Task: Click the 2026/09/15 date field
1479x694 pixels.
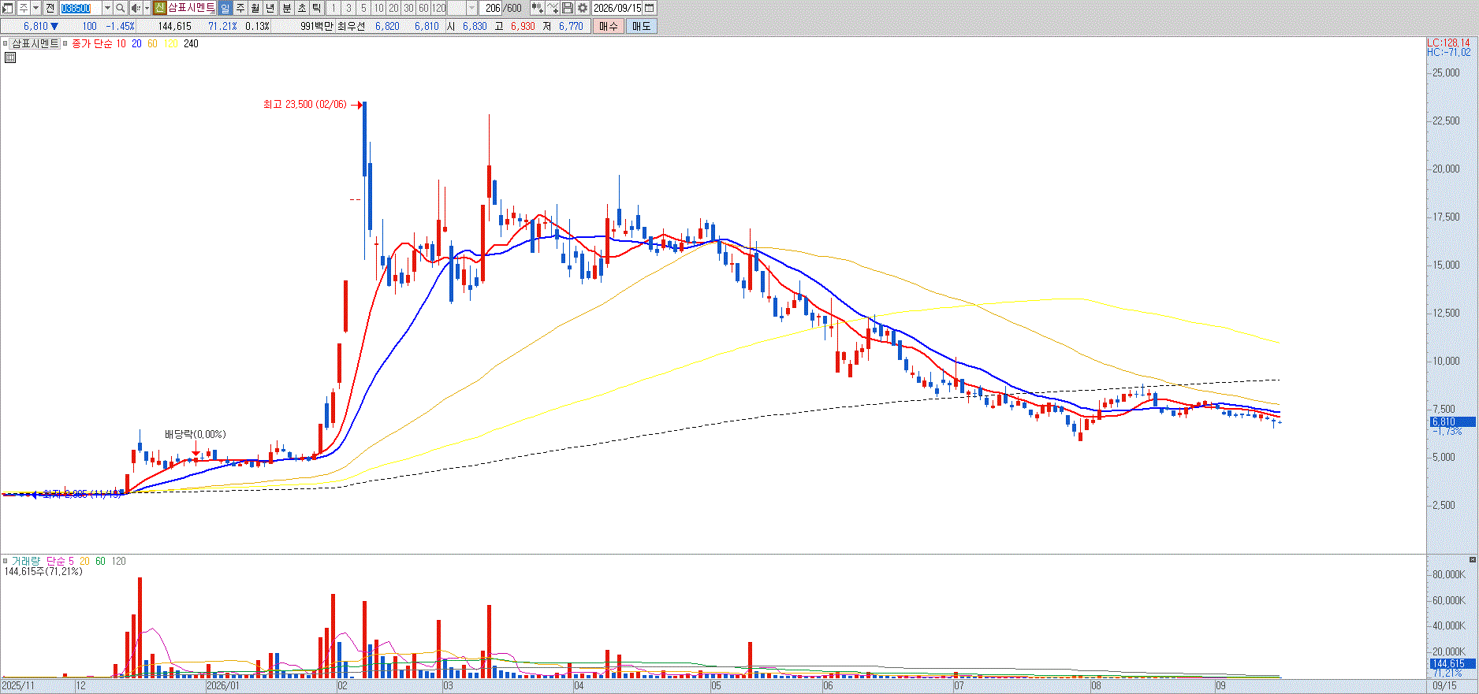Action: [x=617, y=8]
